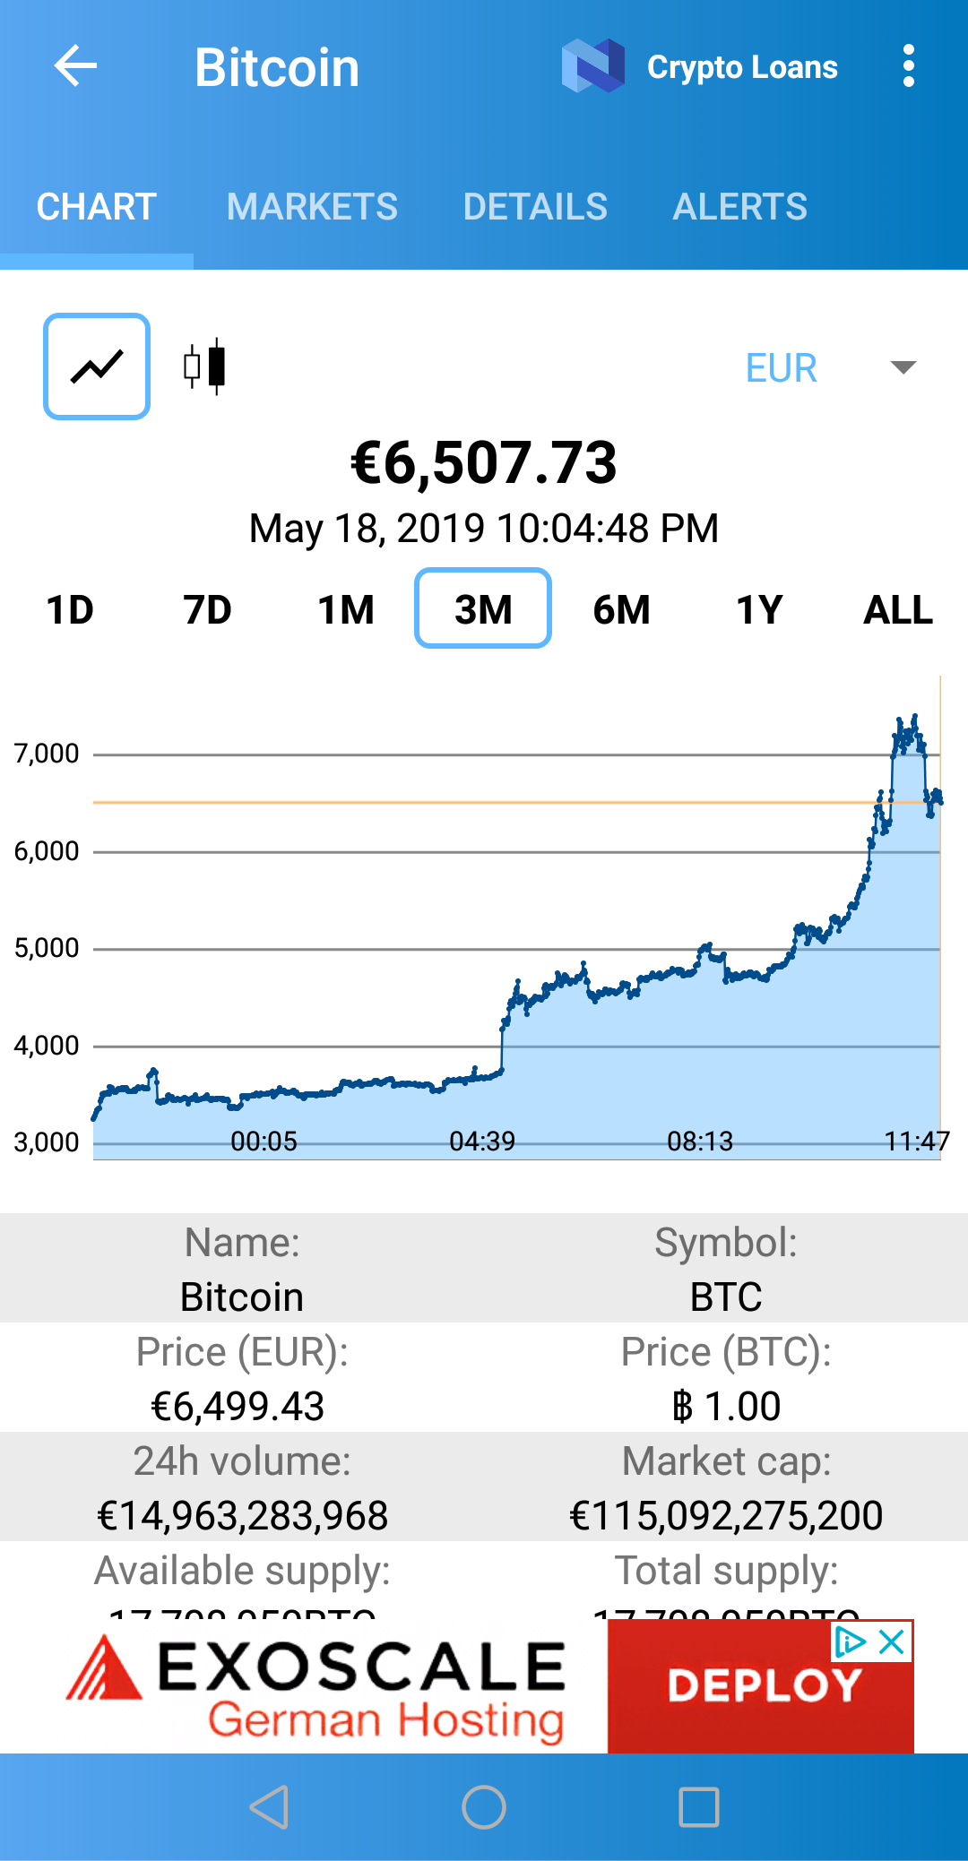Switch to line chart view
Screen dimensions: 968x1861
[x=97, y=366]
